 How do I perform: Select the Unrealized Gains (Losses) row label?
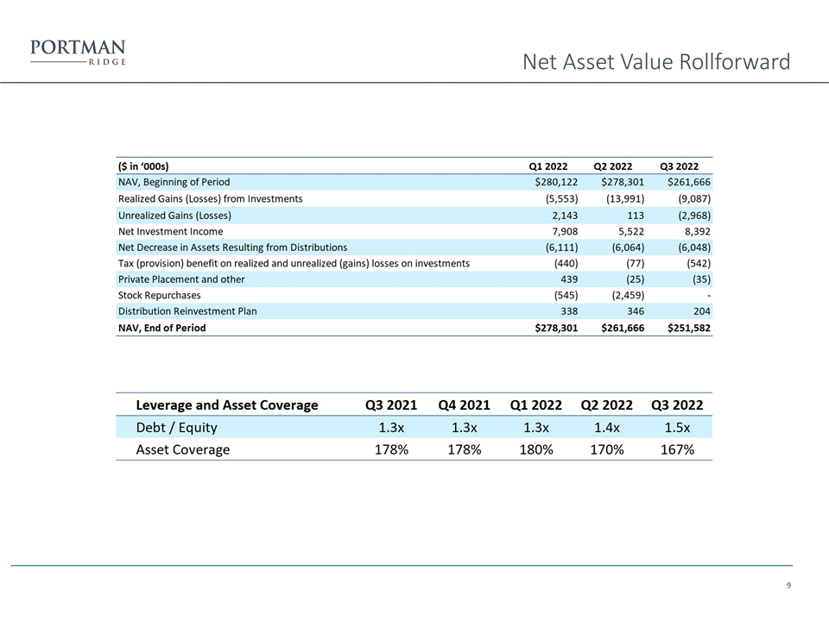tap(174, 216)
